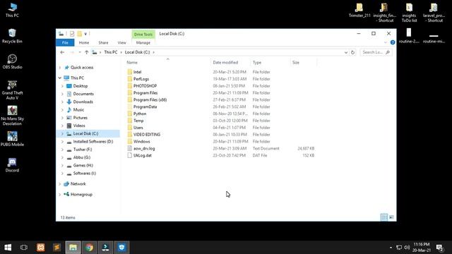Image resolution: width=452 pixels, height=254 pixels.
Task: Open Task View on taskbar
Action: 24,248
